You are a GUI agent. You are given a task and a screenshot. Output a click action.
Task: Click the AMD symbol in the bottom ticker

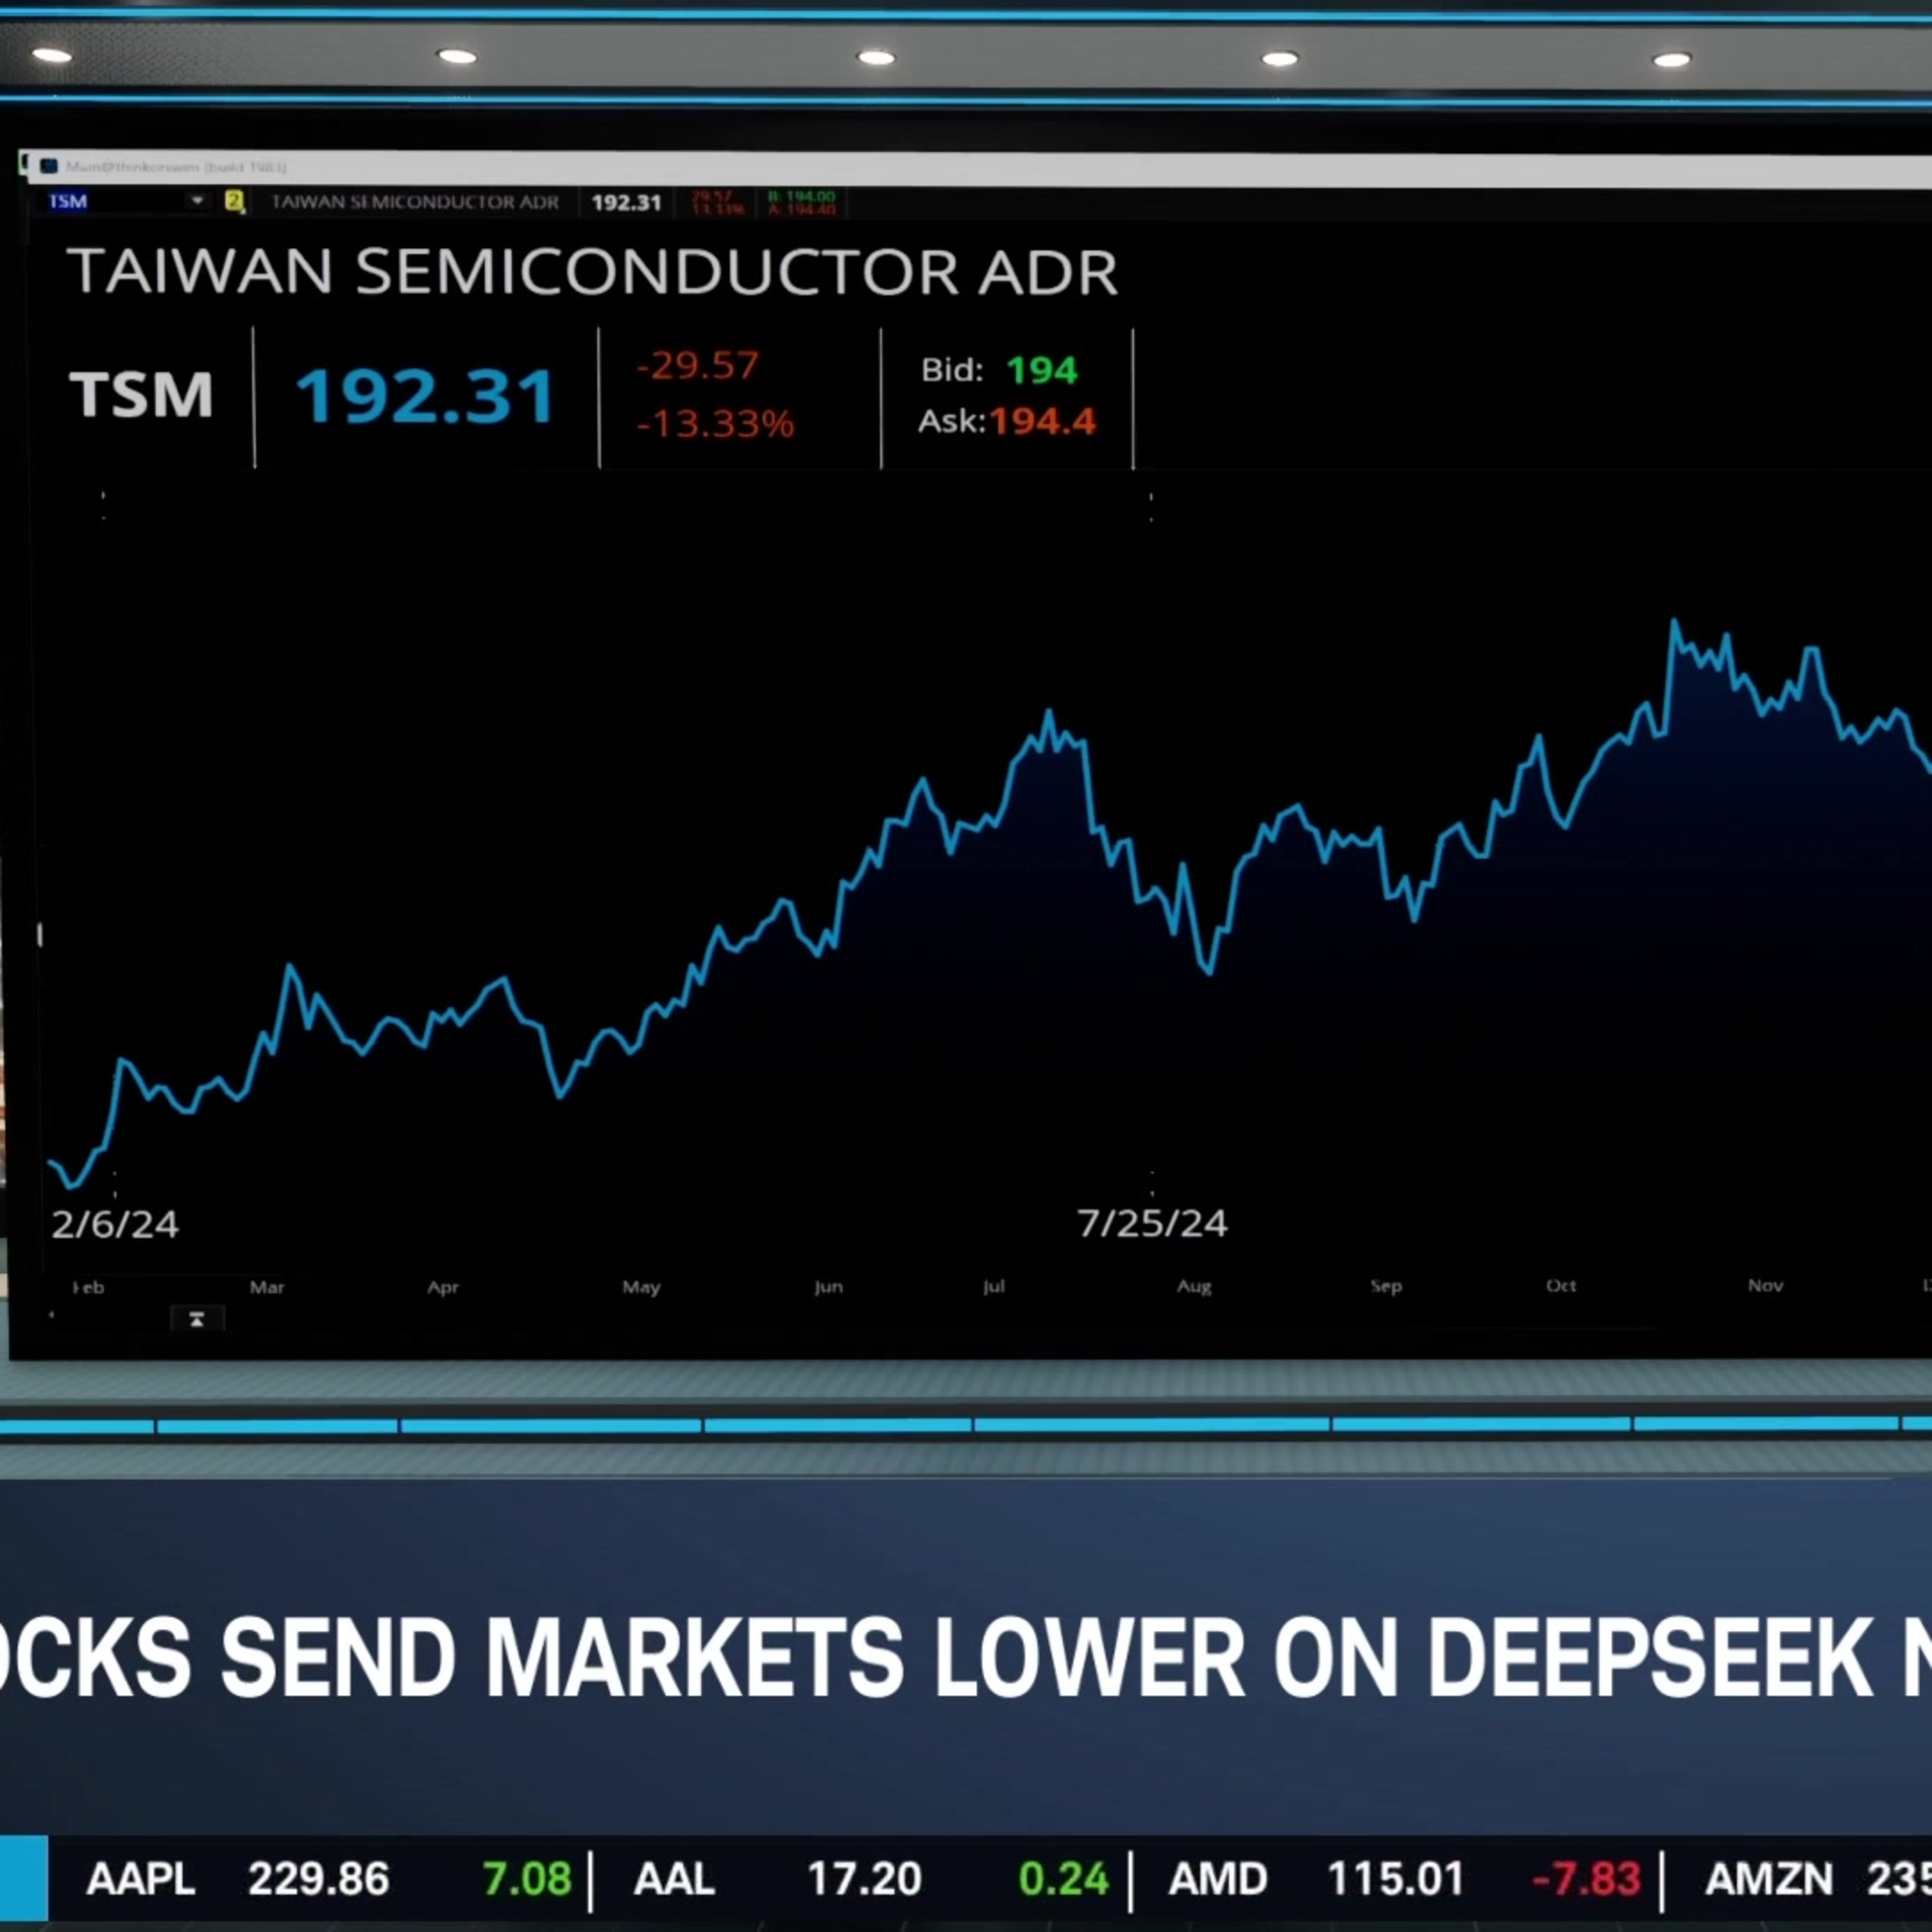tap(1218, 1879)
